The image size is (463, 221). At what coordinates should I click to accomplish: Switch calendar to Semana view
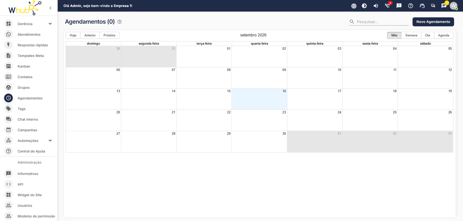click(x=411, y=35)
